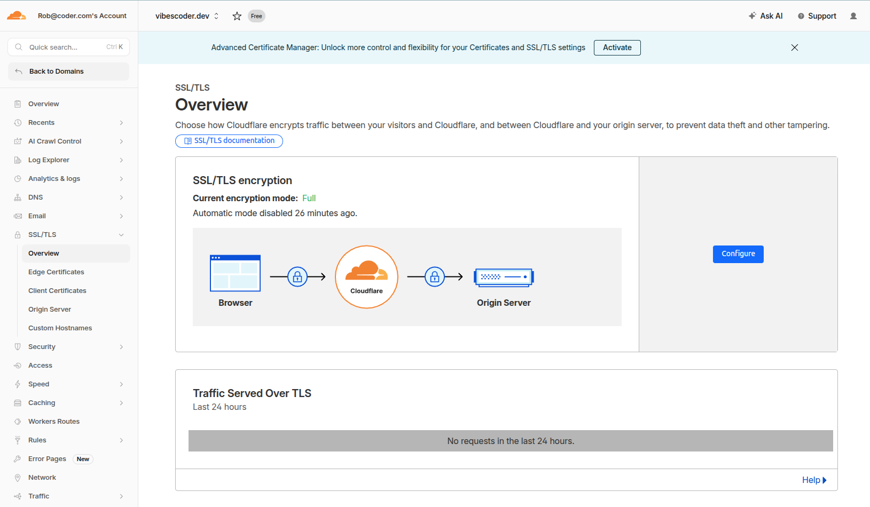Click the Speed lightning icon
Image resolution: width=870 pixels, height=507 pixels.
click(18, 384)
